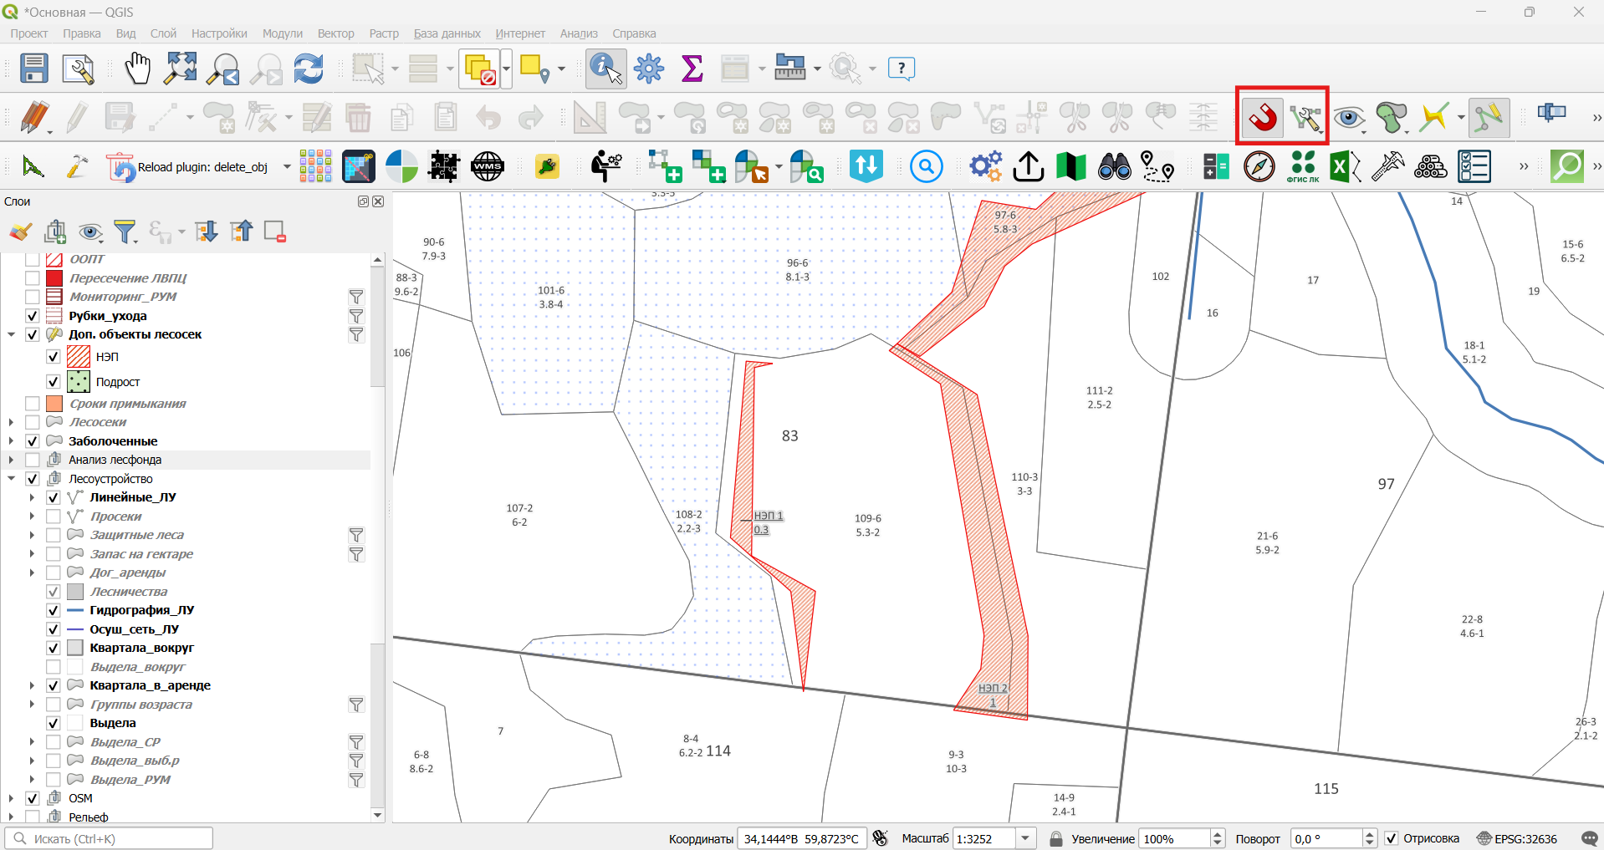Expand the Заболоченные layer group
Image resolution: width=1604 pixels, height=850 pixels.
[x=12, y=441]
